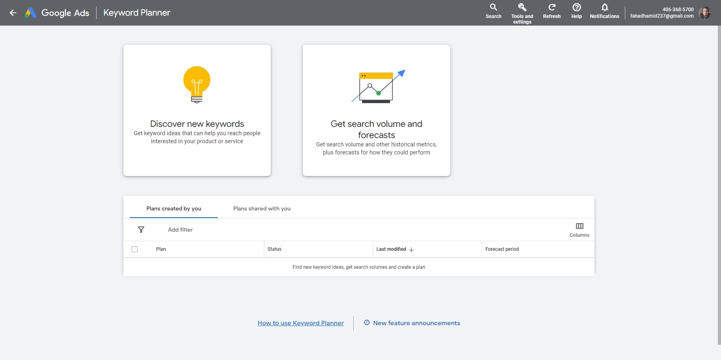Open the Search icon in the top toolbar
Screen dimensions: 721x360
coord(493,10)
